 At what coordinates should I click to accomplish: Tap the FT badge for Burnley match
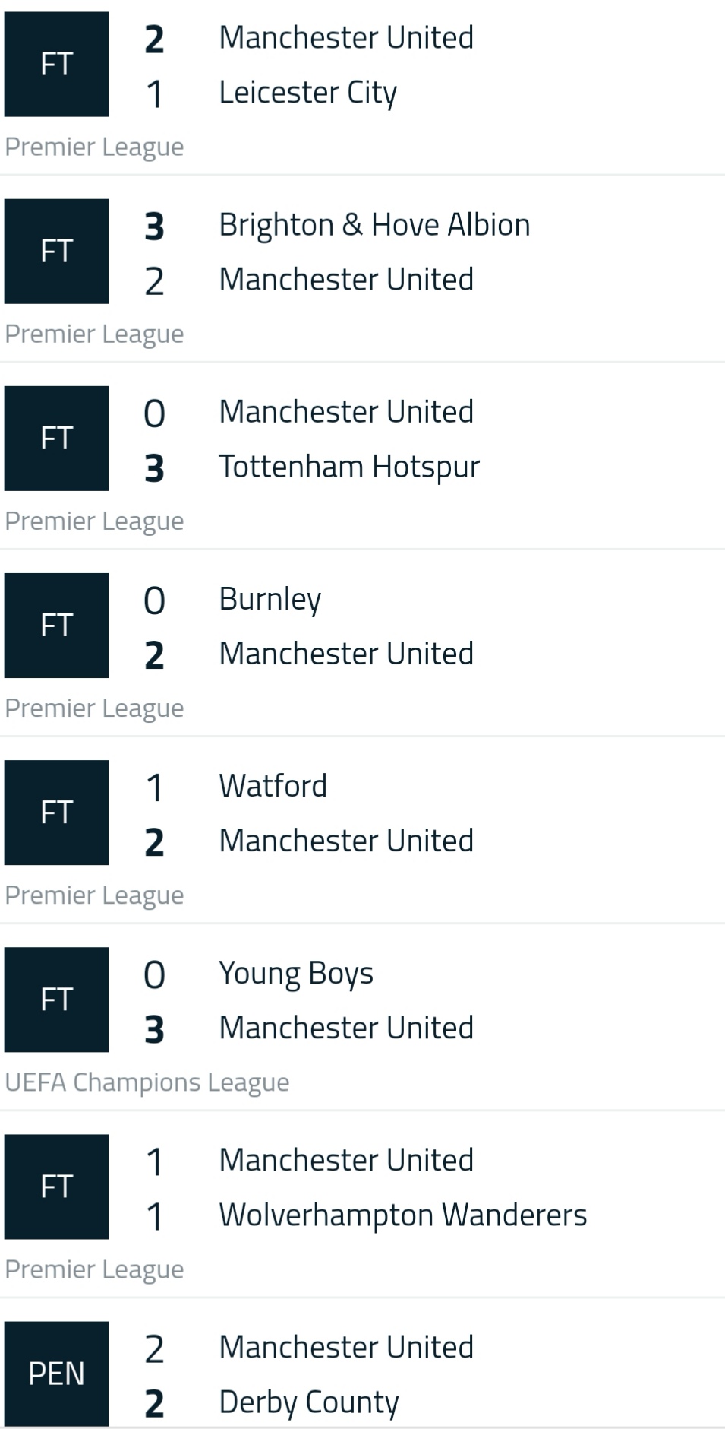pyautogui.click(x=57, y=625)
